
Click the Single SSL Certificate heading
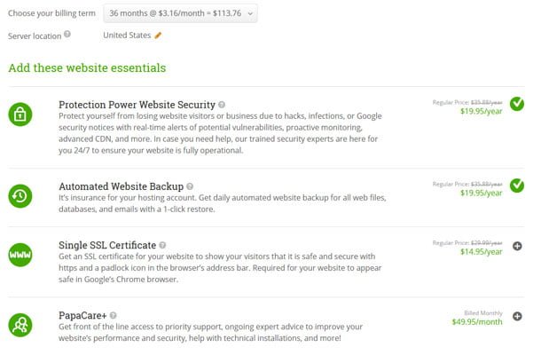tap(107, 245)
